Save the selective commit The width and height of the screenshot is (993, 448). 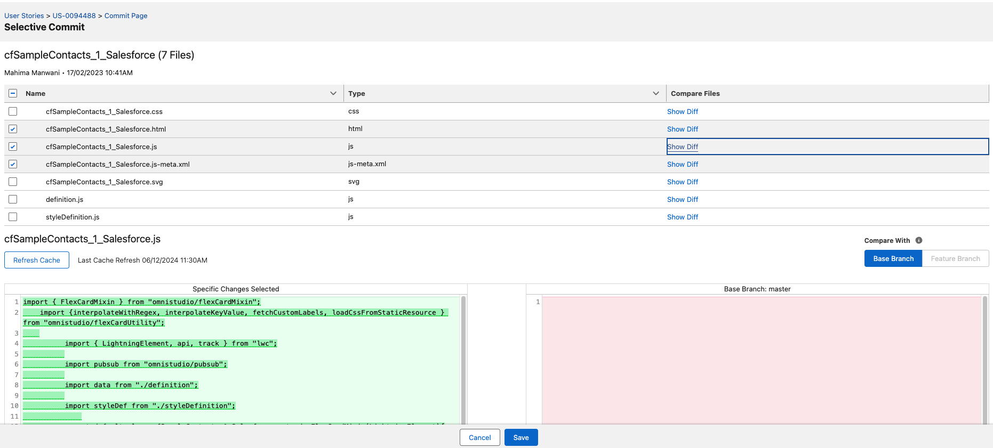coord(521,437)
